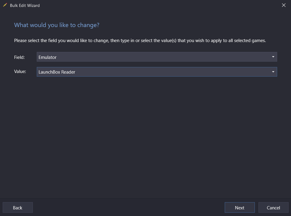Expand the Value dropdown arrow
This screenshot has width=291, height=216.
273,72
